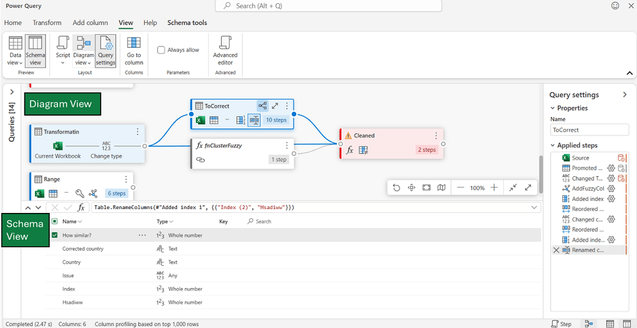Zoom in the diagram with plus
Viewport: 637px width, 328px height.
(x=494, y=188)
